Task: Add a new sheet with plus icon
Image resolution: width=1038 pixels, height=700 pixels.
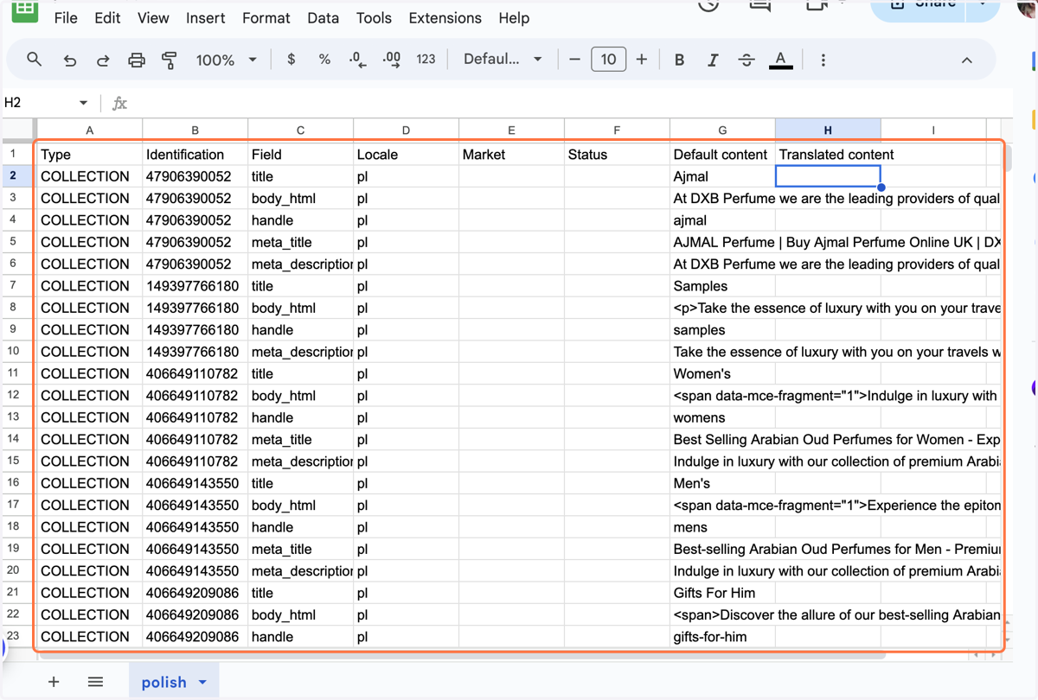Action: (54, 682)
